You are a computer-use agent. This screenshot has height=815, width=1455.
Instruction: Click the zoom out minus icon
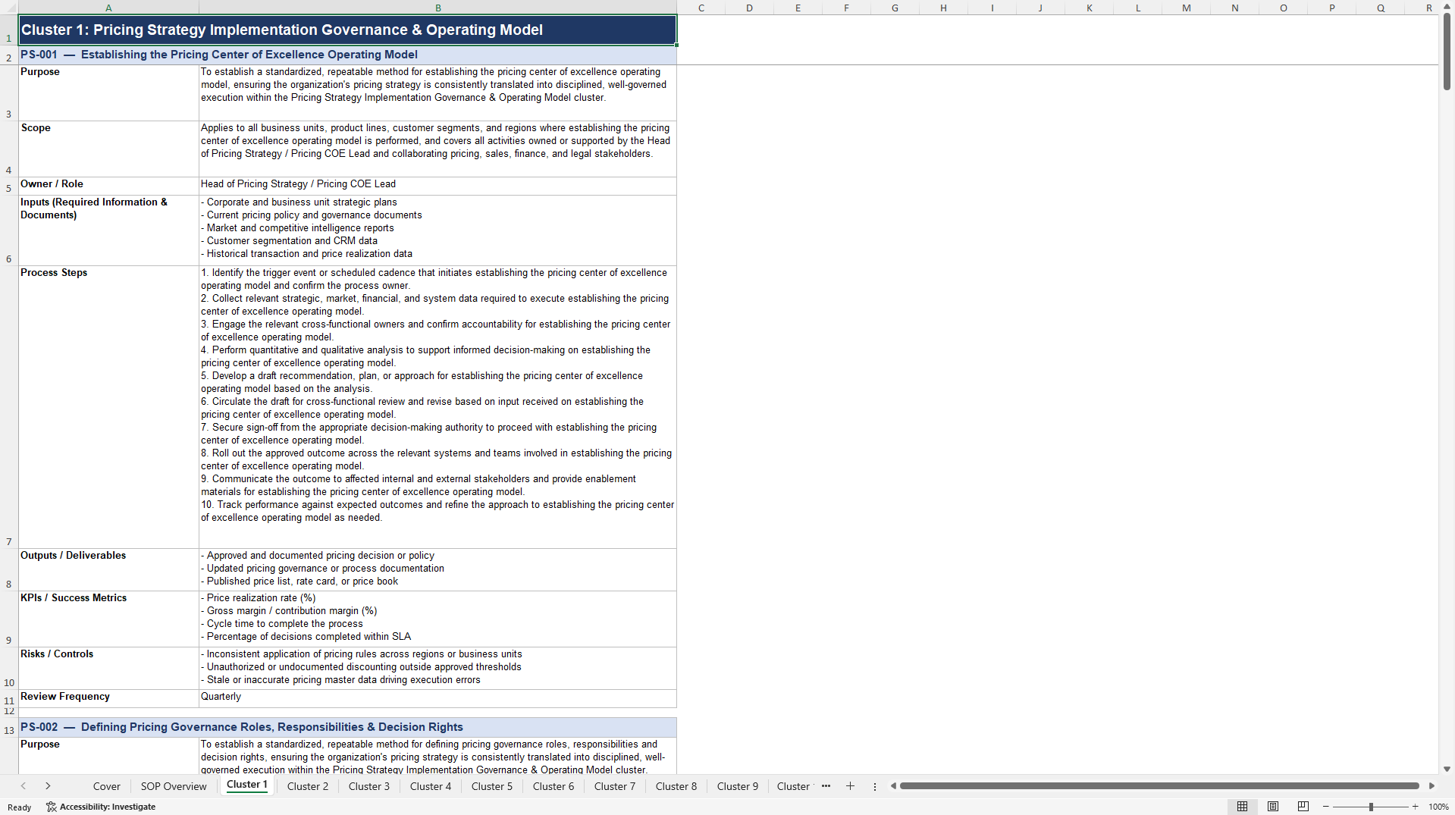pyautogui.click(x=1326, y=807)
